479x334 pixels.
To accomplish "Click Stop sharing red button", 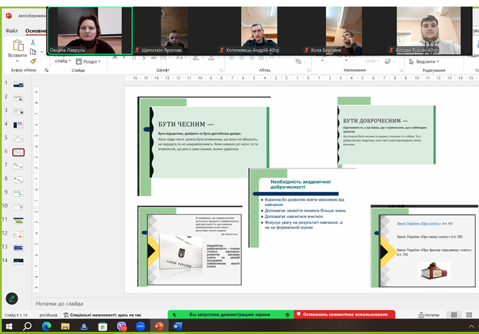I will click(345, 314).
